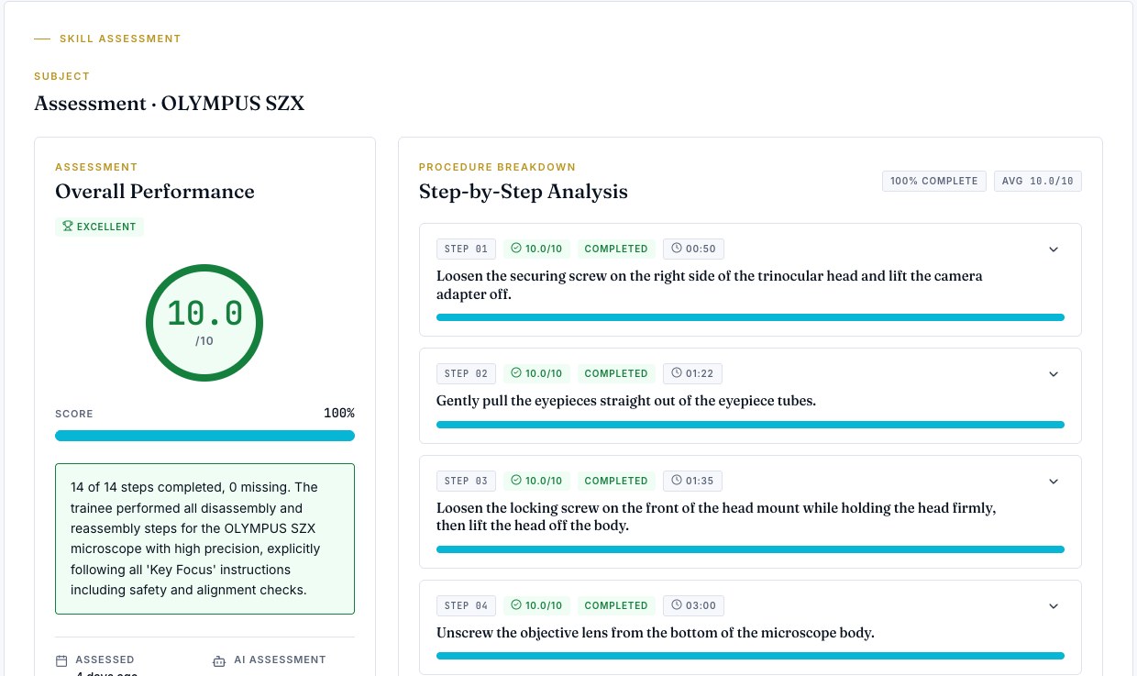Viewport: 1137px width, 676px height.
Task: Click the 'SKILL ASSESSMENT' label
Action: pos(120,39)
